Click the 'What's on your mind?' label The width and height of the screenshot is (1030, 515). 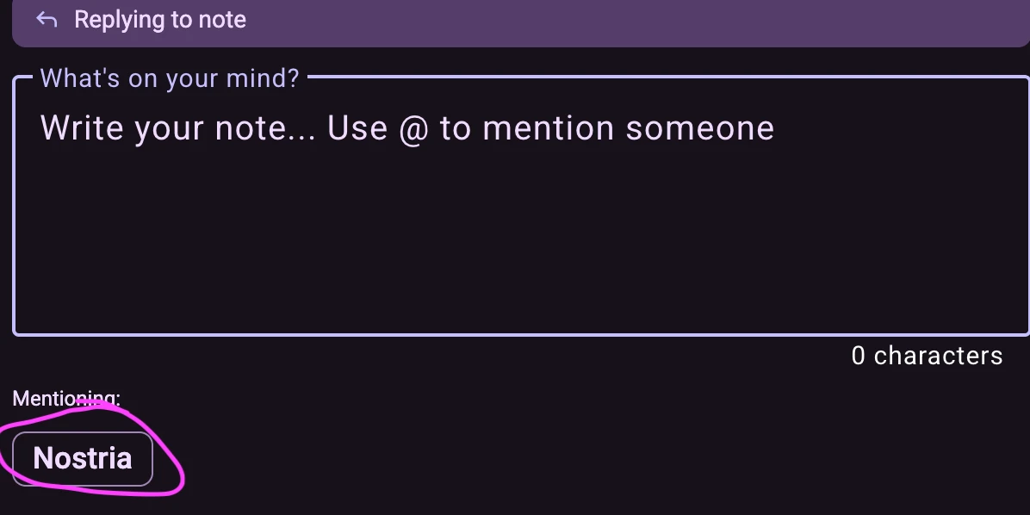coord(170,78)
